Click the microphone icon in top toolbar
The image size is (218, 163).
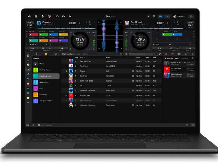tap(43, 16)
